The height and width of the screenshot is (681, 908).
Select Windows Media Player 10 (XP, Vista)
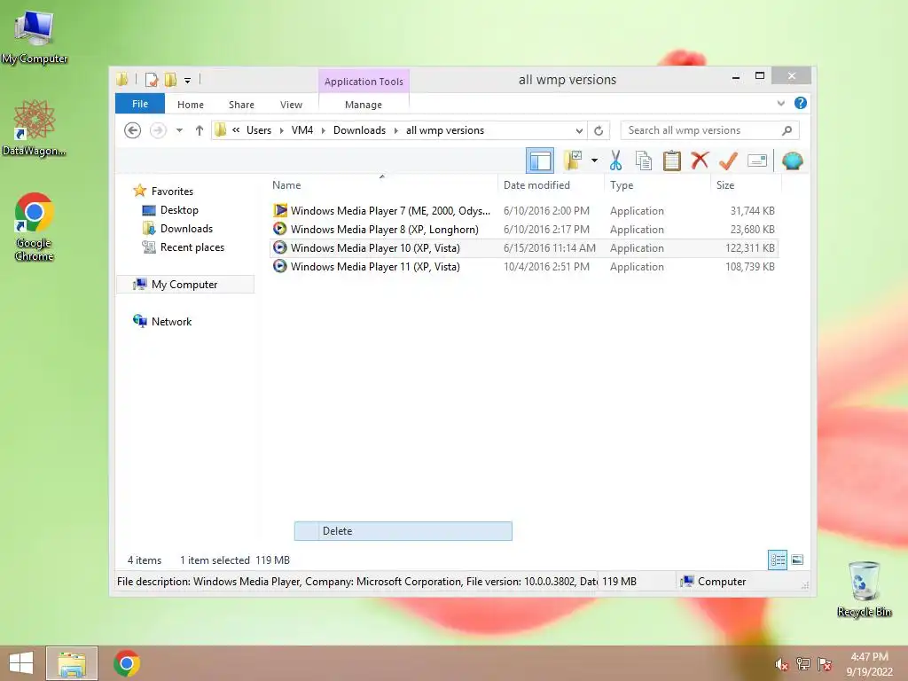click(x=524, y=248)
